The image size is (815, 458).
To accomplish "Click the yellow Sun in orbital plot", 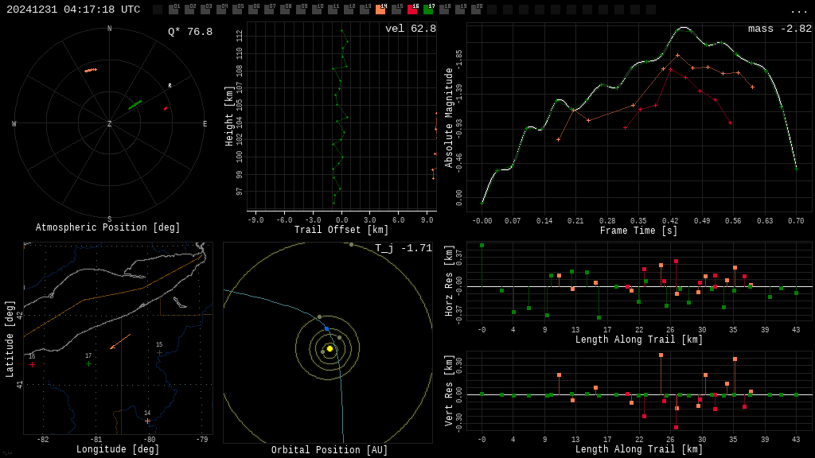I will 330,348.
